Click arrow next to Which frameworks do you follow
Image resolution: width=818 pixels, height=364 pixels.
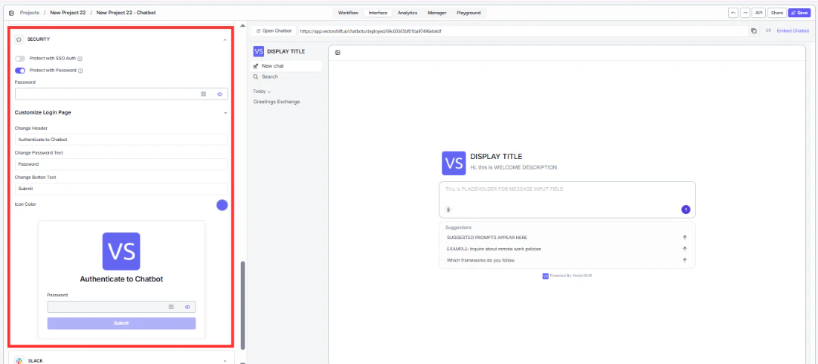pos(684,260)
